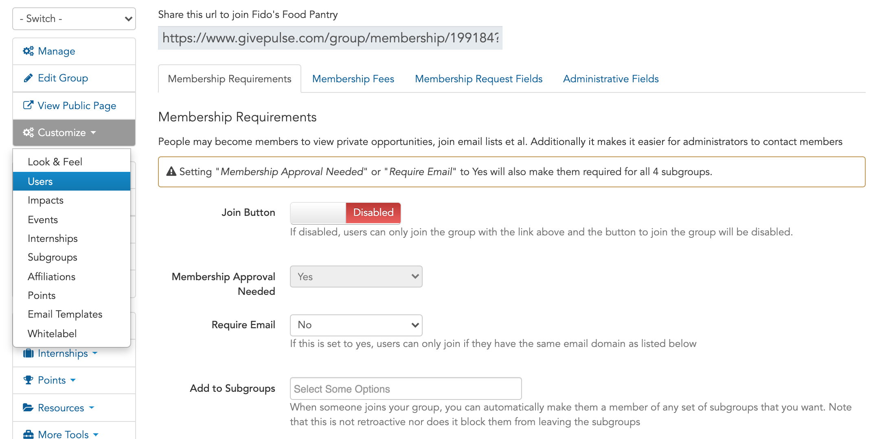The height and width of the screenshot is (439, 873).
Task: Click the Add to Subgroups label
Action: 233,389
